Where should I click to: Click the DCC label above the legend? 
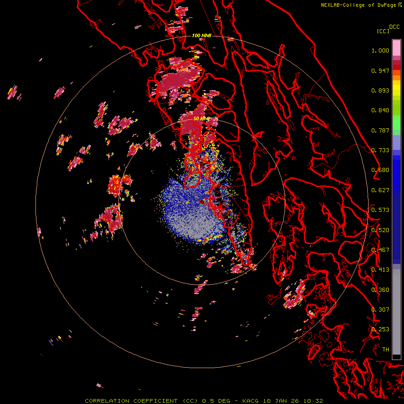click(394, 27)
